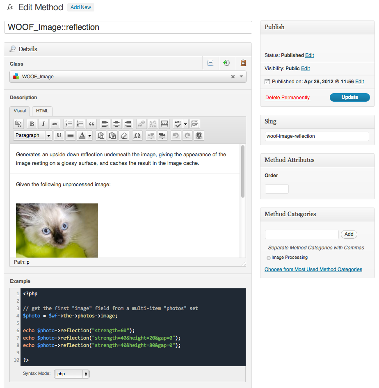379x388 pixels.
Task: Click the Insert link icon
Action: [142, 124]
